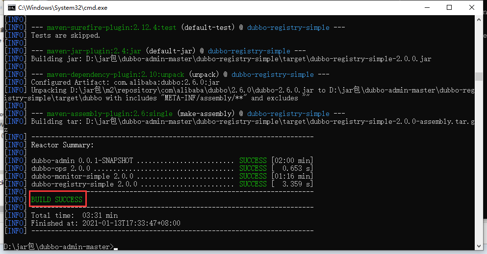Click the vertical scrollbar thumb
Viewport: 487px width, 254px height.
point(479,76)
